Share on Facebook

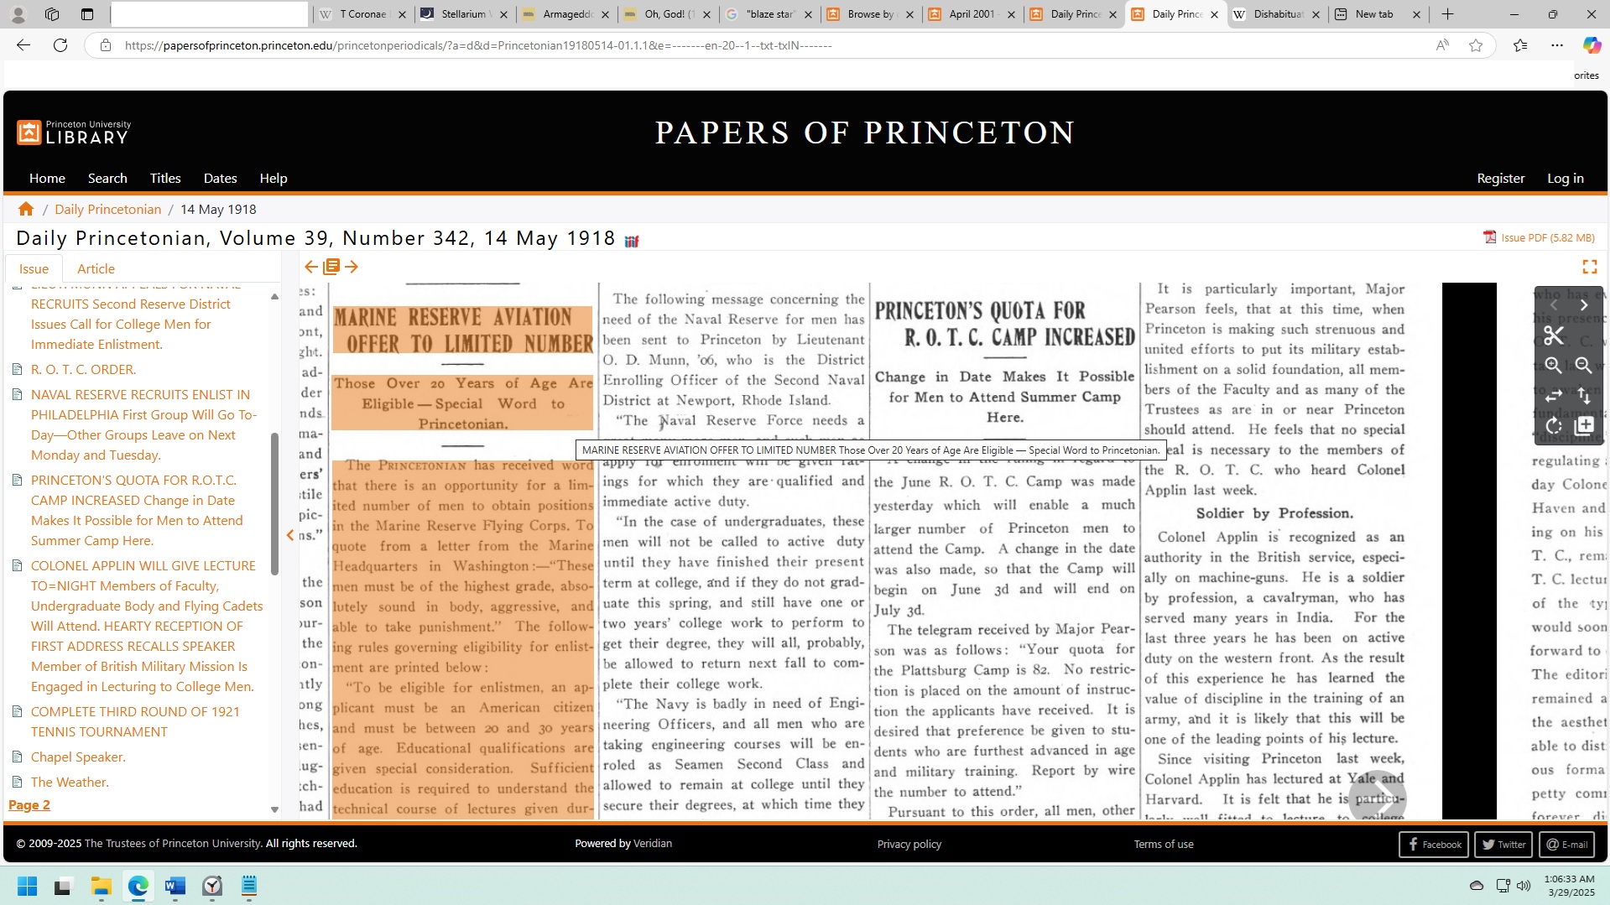tap(1433, 845)
